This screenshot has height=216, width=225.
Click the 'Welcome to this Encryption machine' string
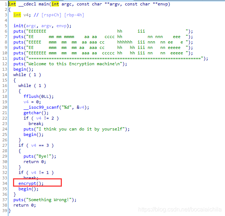coord(74,64)
